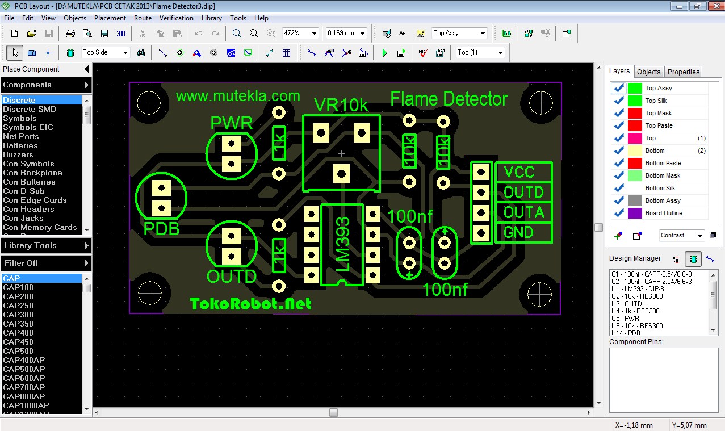Click the Library Tools panel header
The image size is (725, 431).
(45, 245)
